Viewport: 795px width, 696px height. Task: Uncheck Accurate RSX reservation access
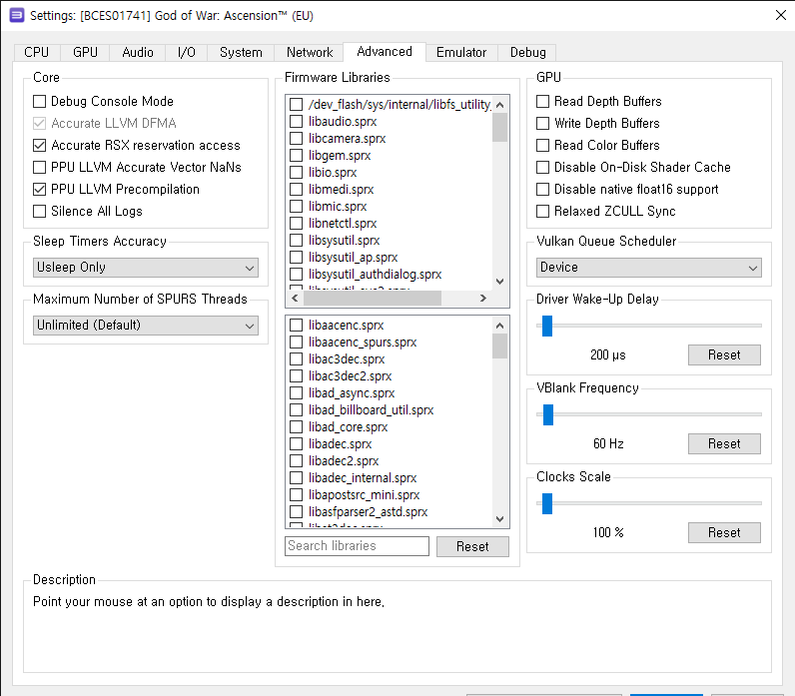[40, 146]
